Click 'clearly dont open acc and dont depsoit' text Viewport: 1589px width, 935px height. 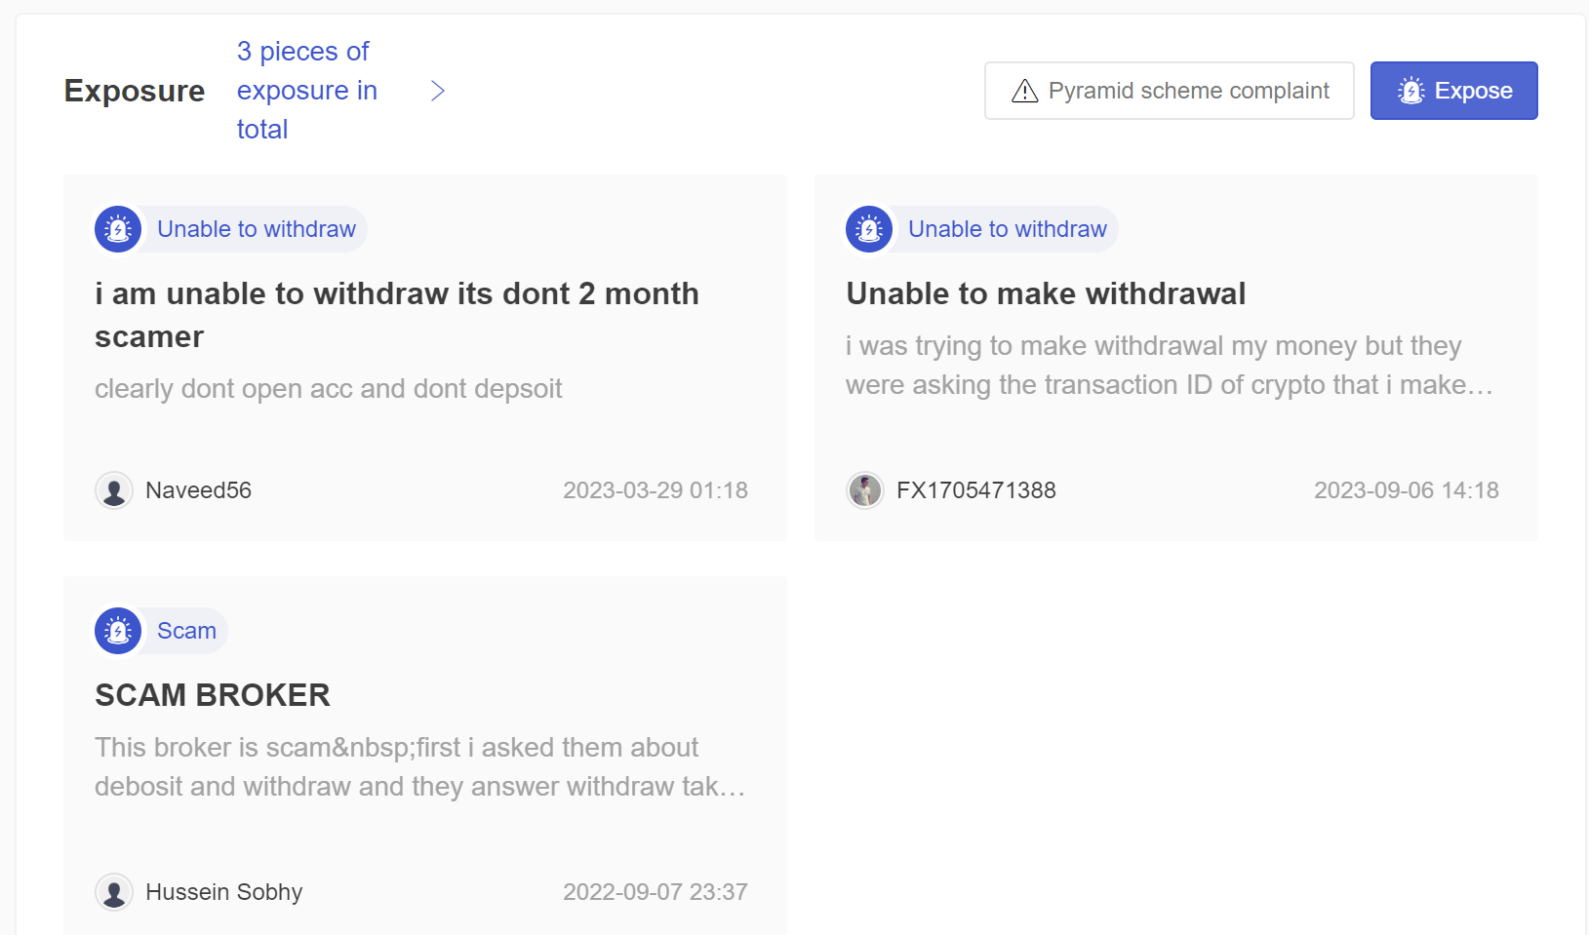tap(329, 389)
